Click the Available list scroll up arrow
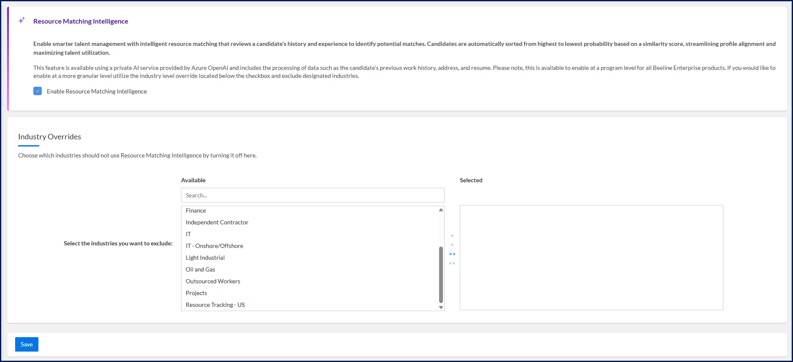 (441, 210)
